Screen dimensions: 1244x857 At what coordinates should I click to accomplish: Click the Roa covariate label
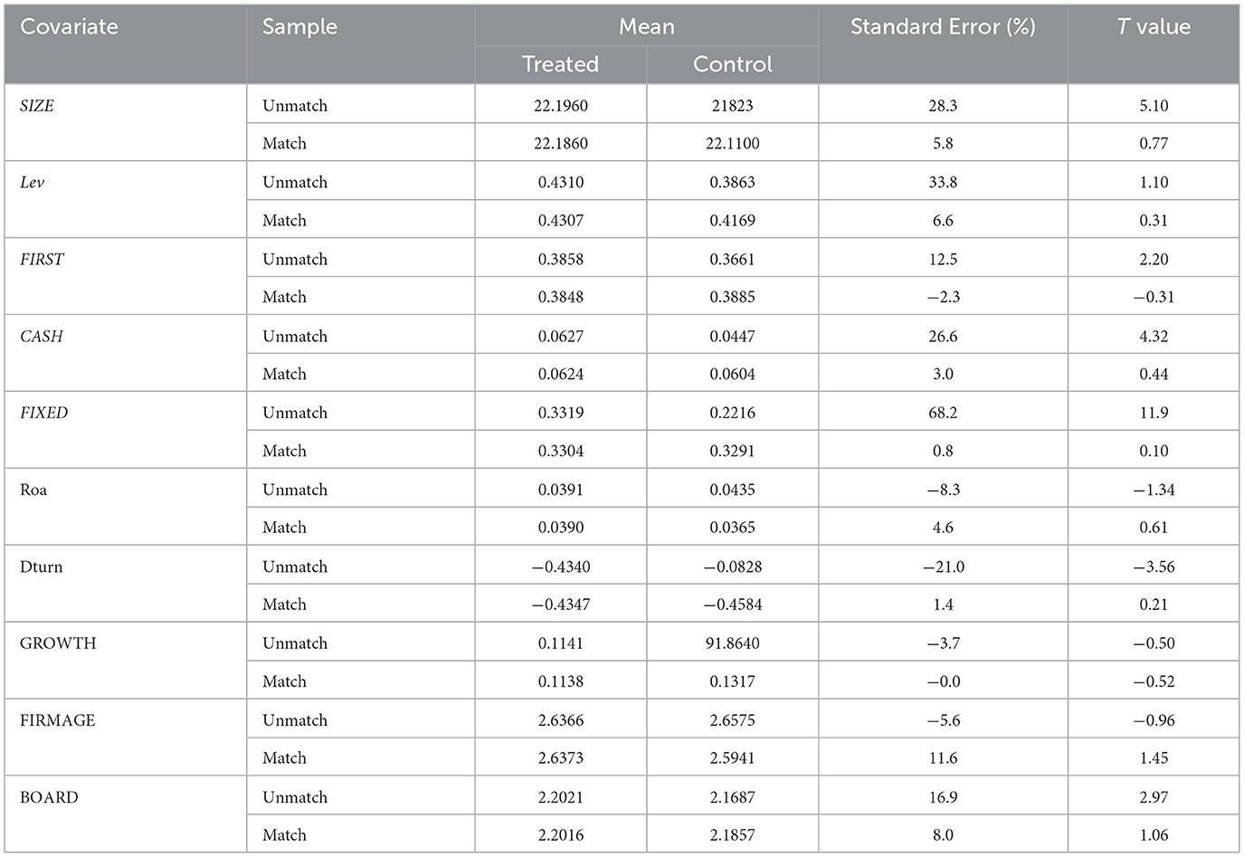[33, 490]
